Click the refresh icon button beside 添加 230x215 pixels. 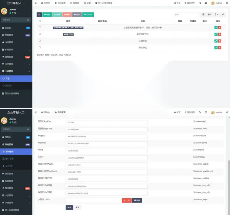coord(39,14)
